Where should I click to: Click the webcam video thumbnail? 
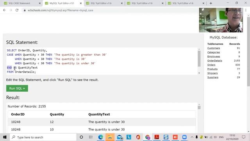[x=221, y=20]
